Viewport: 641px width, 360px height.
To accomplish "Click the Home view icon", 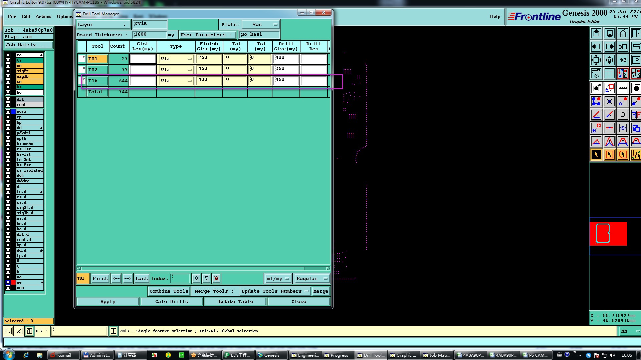I will point(623,34).
